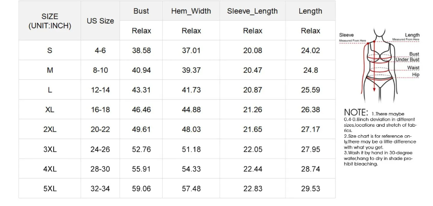
Task: Select the hem width value 48.03
Action: [191, 129]
